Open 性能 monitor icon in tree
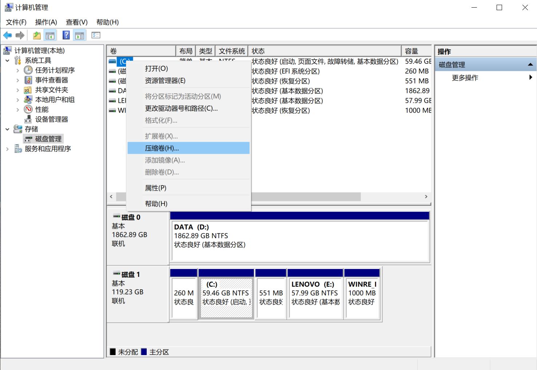This screenshot has width=537, height=370. pos(28,109)
